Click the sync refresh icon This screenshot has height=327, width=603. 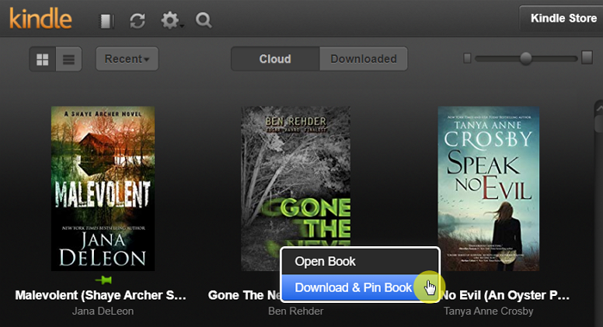tap(137, 21)
